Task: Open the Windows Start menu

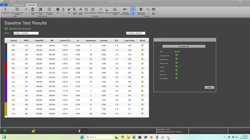Action: click(x=82, y=137)
